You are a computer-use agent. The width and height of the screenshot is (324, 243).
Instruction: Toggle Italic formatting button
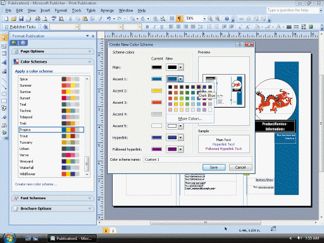[154, 27]
